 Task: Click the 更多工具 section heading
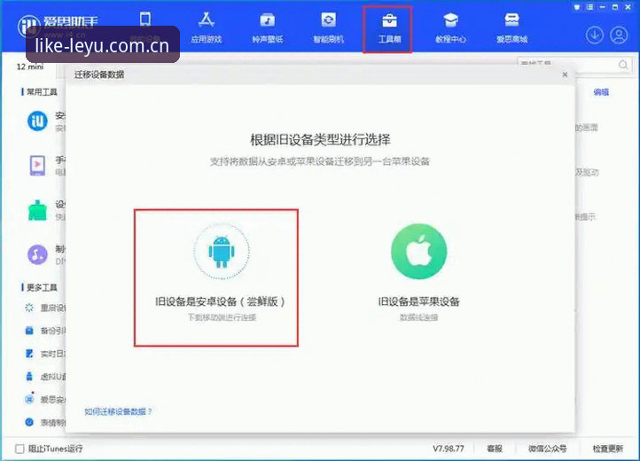coord(42,287)
